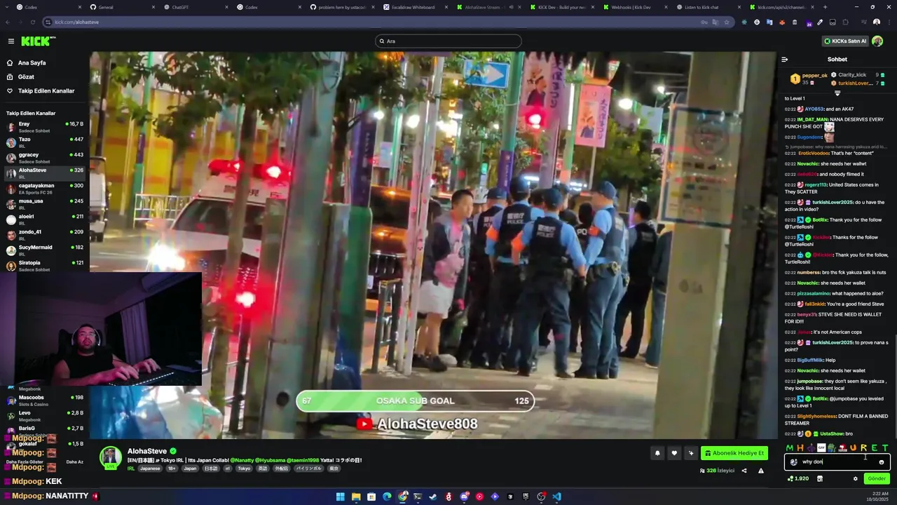Viewport: 897px width, 505px height.
Task: Click the 18+ stream tag
Action: [172, 469]
